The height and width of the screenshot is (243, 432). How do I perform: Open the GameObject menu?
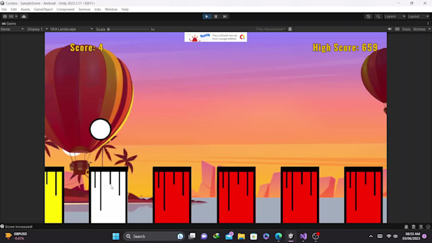click(x=43, y=10)
